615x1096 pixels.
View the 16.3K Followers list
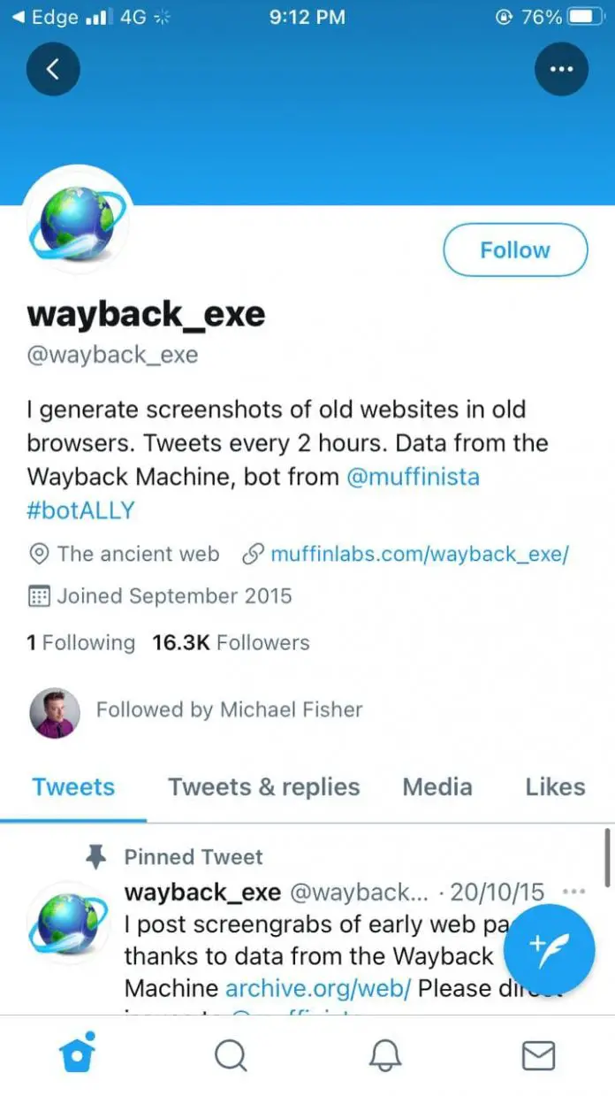tap(230, 642)
